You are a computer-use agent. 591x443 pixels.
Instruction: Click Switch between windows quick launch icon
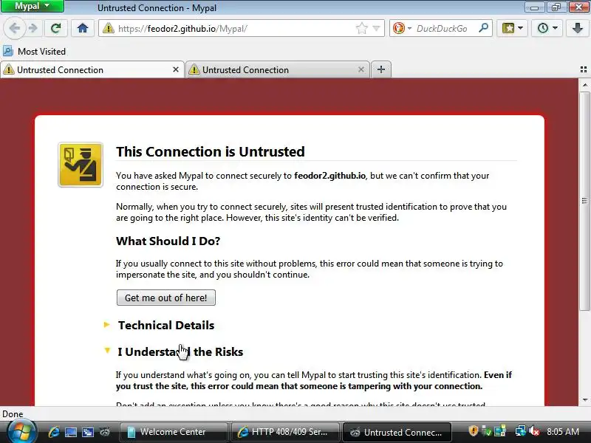88,432
